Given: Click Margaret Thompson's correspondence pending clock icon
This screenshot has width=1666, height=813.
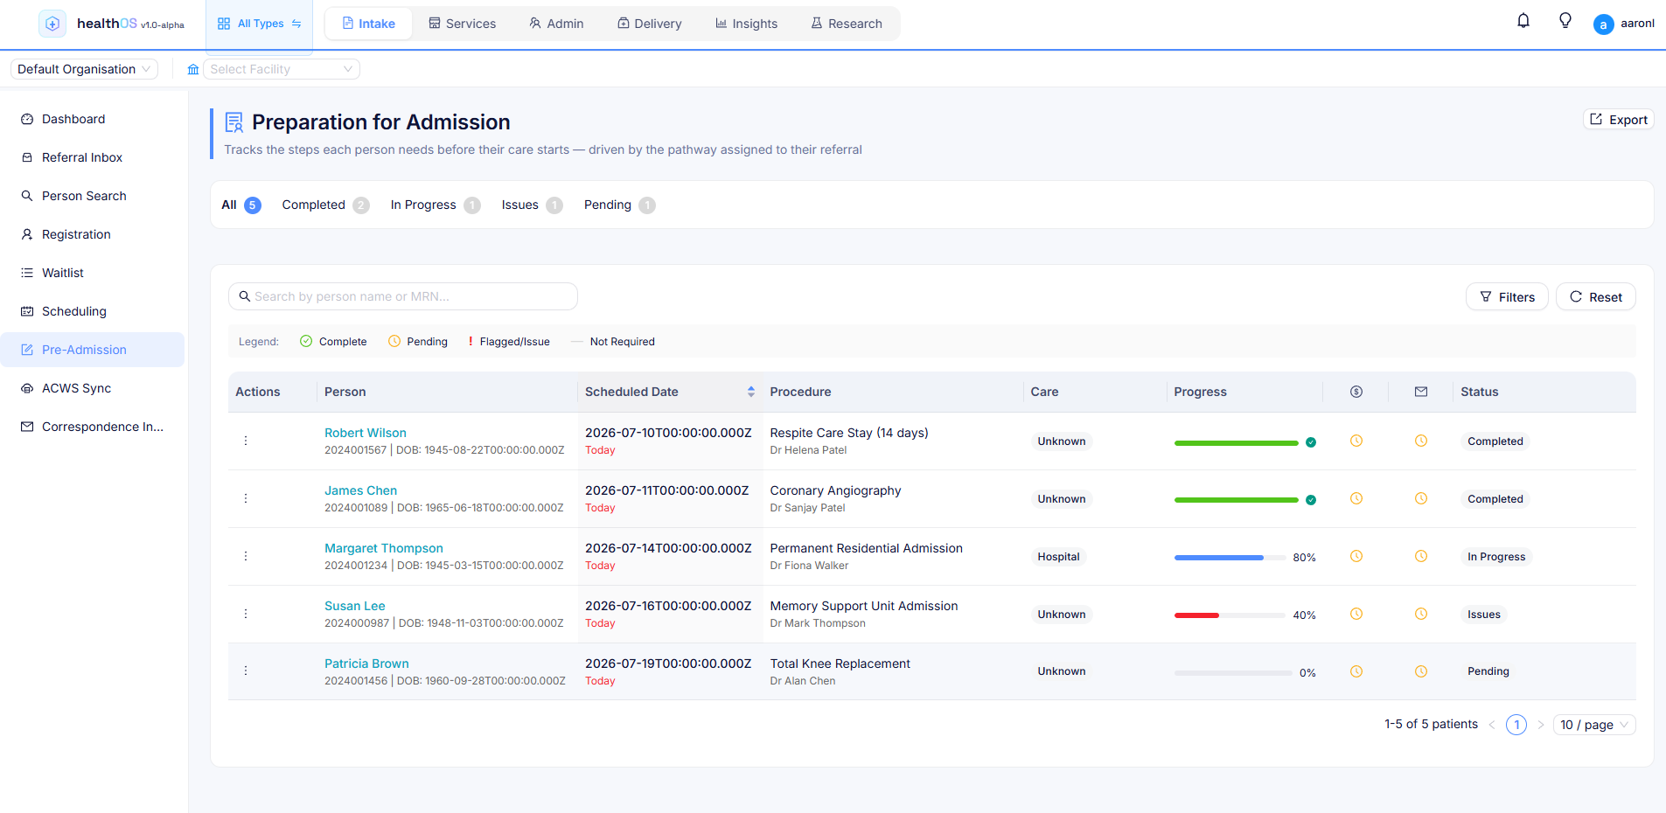Looking at the screenshot, I should tap(1421, 556).
